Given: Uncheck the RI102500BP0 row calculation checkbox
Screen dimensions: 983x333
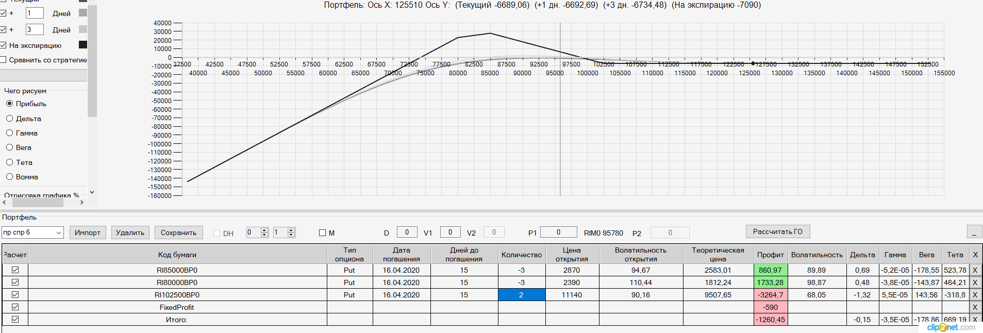Looking at the screenshot, I should coord(15,295).
